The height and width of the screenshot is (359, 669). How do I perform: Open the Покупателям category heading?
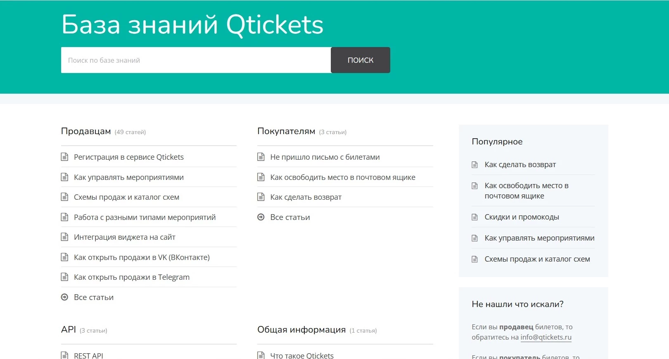[286, 131]
